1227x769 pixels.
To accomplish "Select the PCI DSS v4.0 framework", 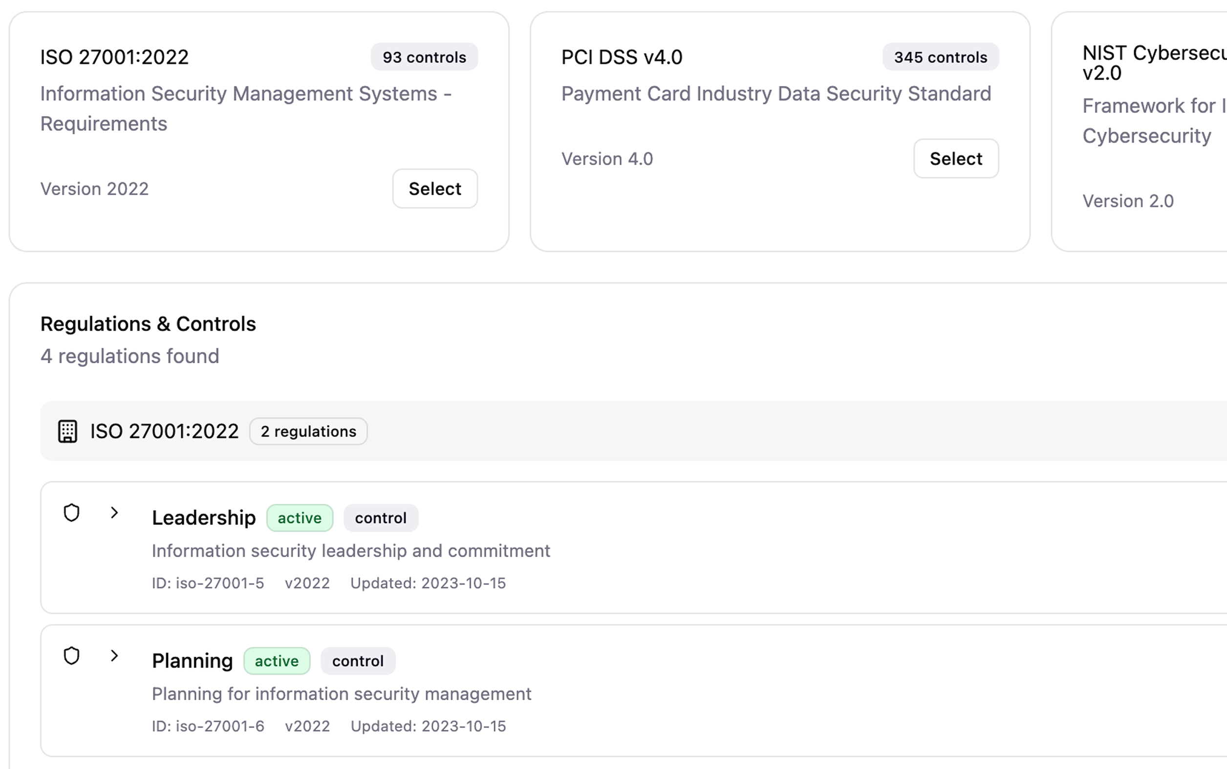I will [x=956, y=159].
